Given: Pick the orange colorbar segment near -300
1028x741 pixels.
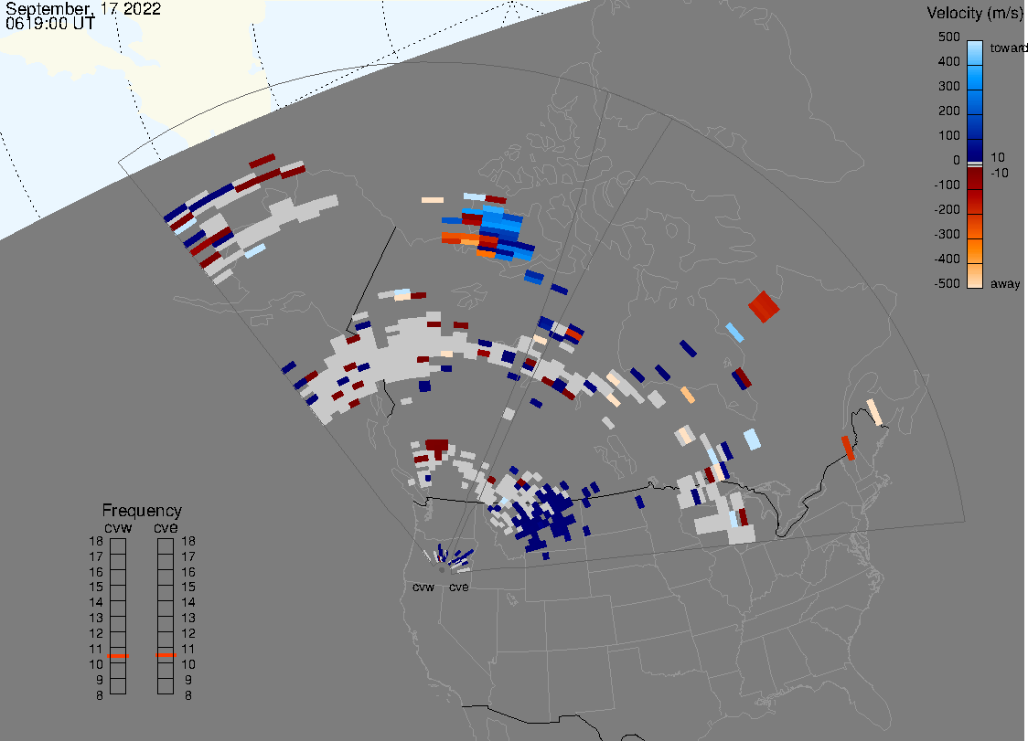Looking at the screenshot, I should [x=975, y=228].
